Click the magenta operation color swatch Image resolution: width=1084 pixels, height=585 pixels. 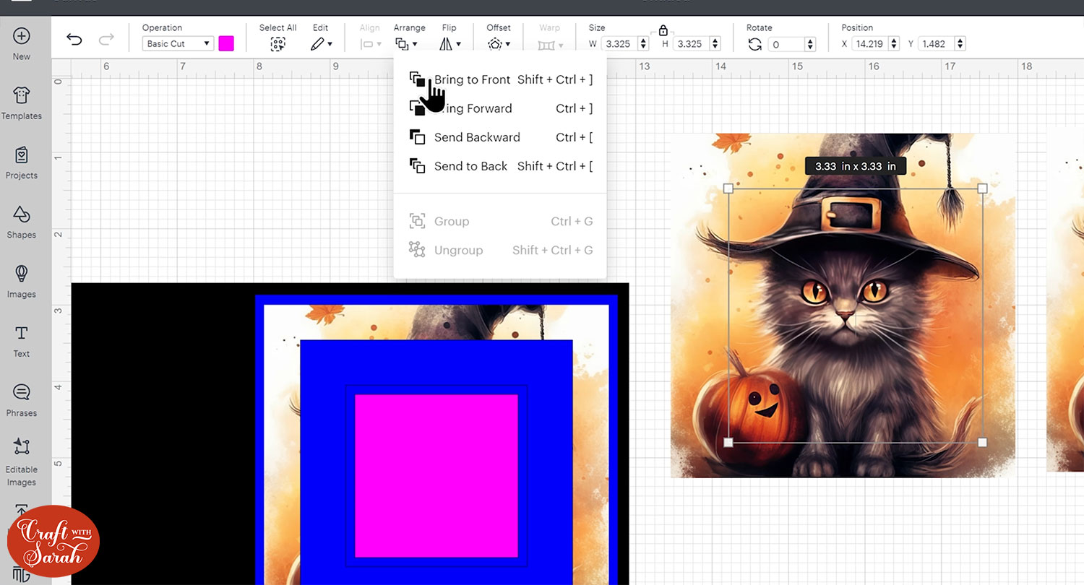[x=226, y=44]
